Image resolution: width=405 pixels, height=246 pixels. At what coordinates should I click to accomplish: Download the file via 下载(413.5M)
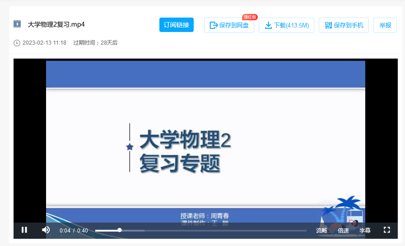(x=286, y=26)
